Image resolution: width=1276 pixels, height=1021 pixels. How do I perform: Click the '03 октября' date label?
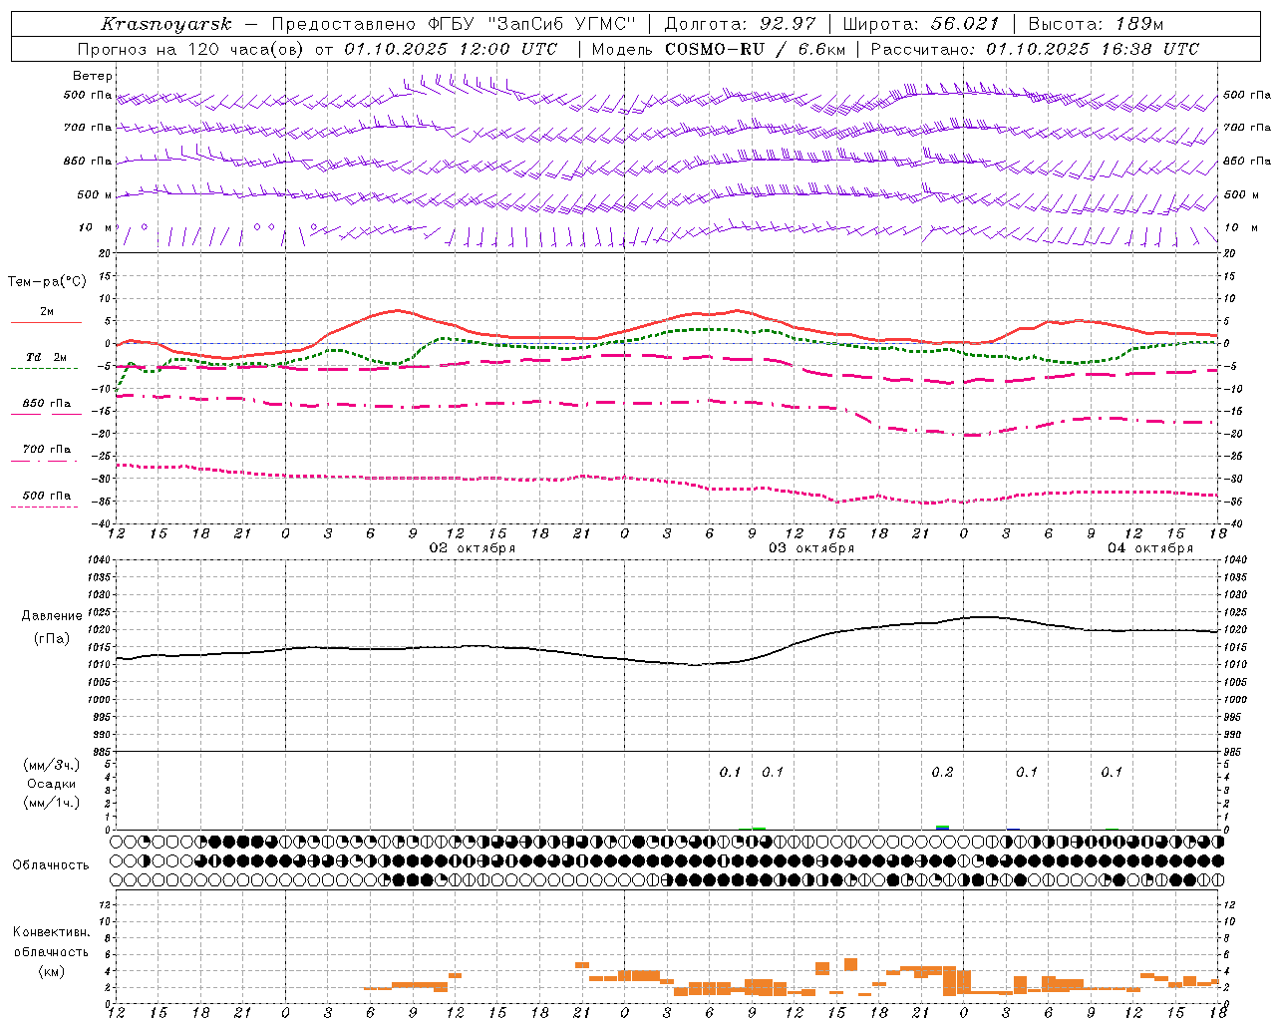click(x=811, y=548)
